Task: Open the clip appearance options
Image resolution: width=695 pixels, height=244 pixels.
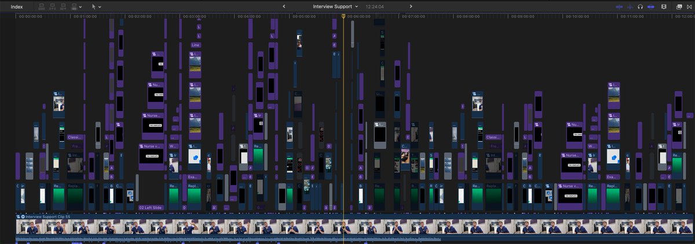Action: click(664, 6)
